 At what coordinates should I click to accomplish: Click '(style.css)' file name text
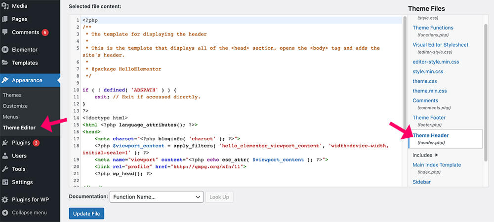pos(428,18)
